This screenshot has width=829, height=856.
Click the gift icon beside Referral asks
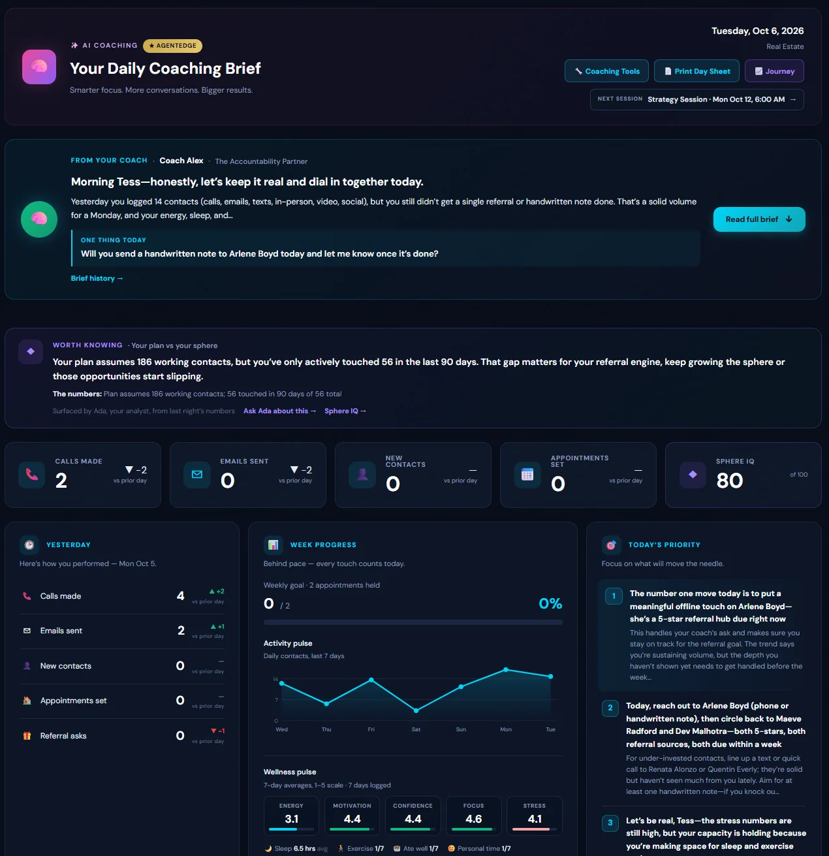(x=27, y=736)
